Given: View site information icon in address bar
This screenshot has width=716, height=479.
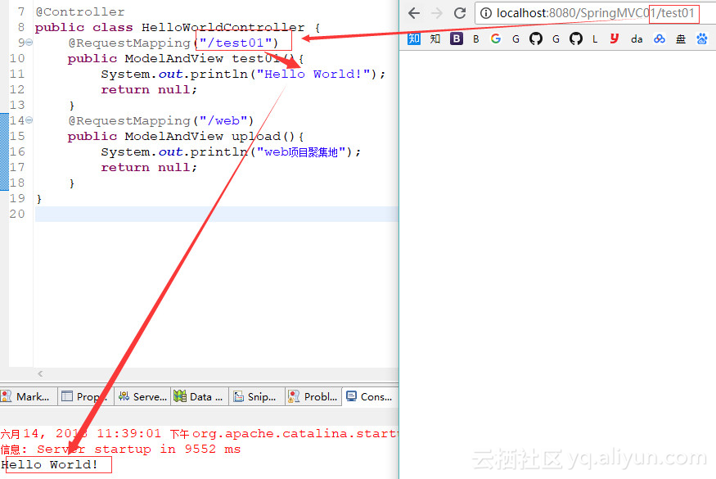Looking at the screenshot, I should click(486, 13).
